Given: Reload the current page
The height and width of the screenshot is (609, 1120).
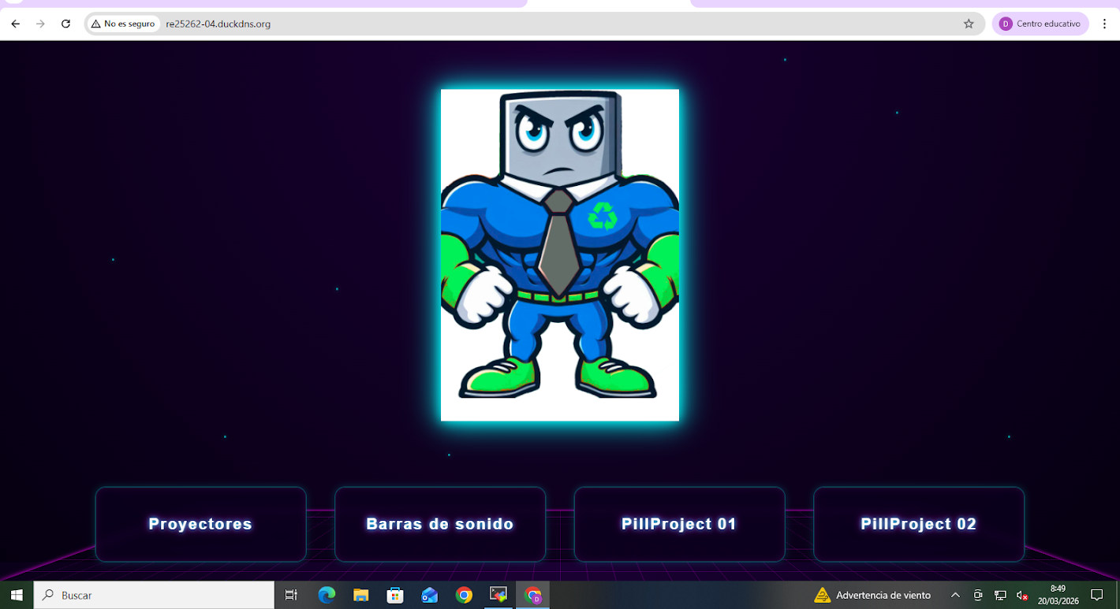Looking at the screenshot, I should 66,24.
